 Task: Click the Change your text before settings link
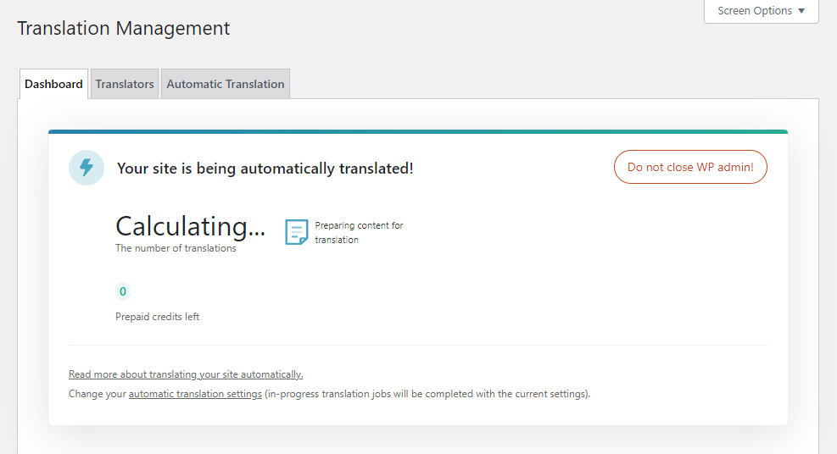pos(98,394)
